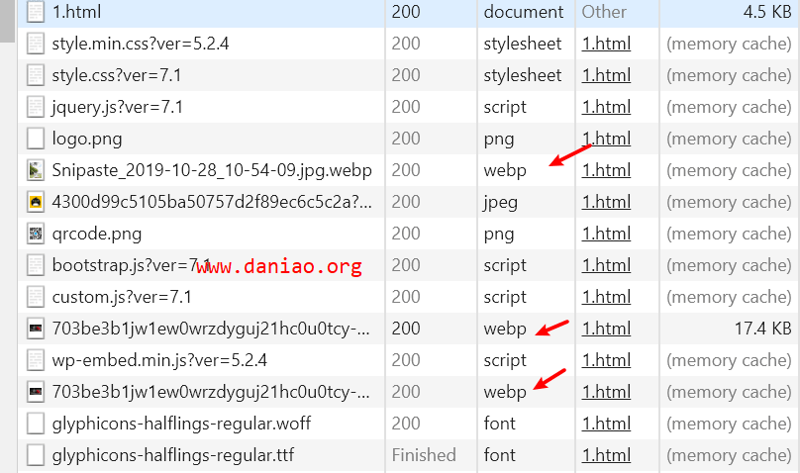Select the wp-embed.min.js?ver=5.2.4 row
The width and height of the screenshot is (800, 473).
pos(406,360)
